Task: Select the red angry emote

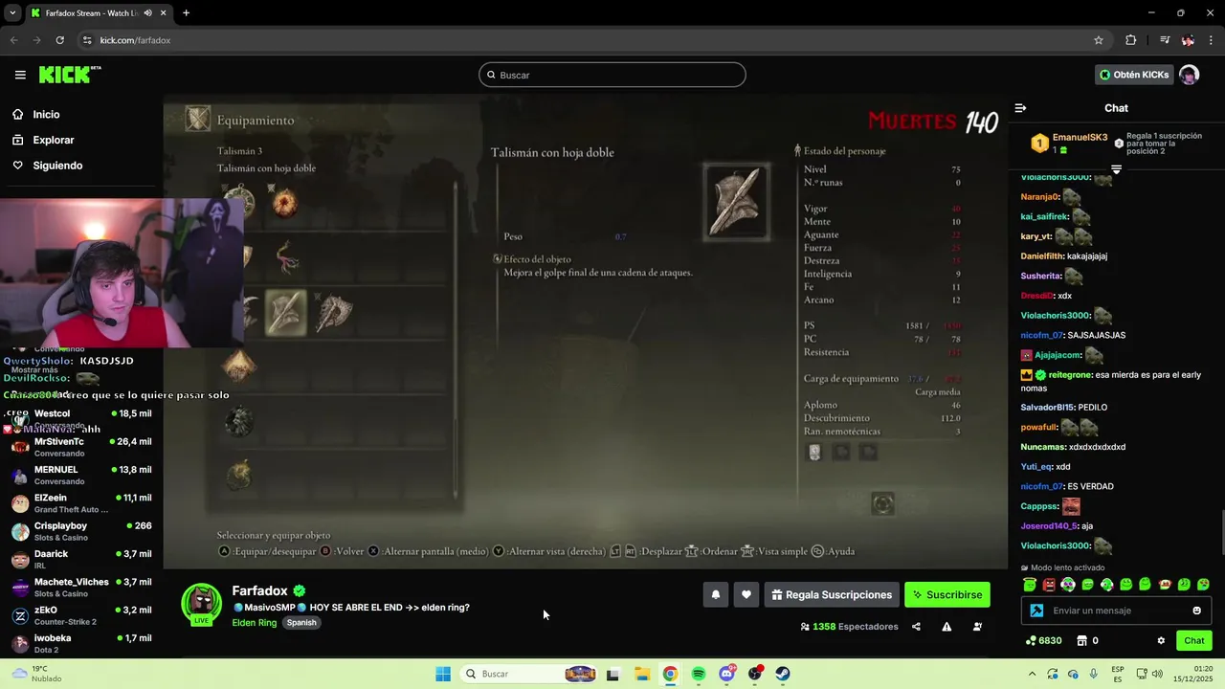Action: (1049, 585)
